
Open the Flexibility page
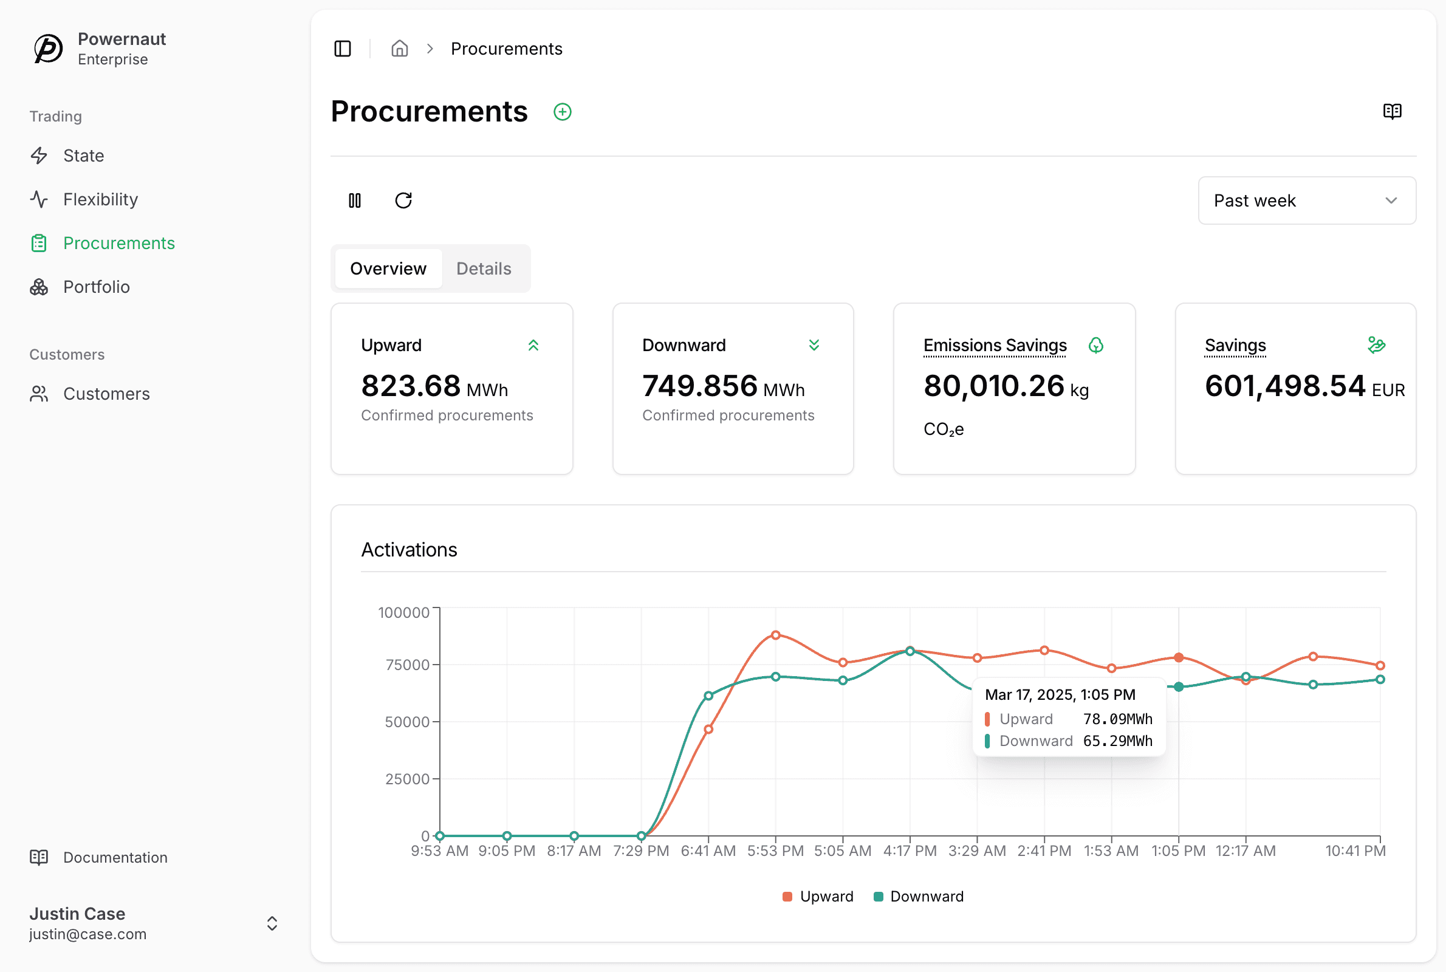click(100, 200)
